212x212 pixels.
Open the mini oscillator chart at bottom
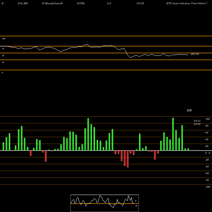(x=105, y=203)
